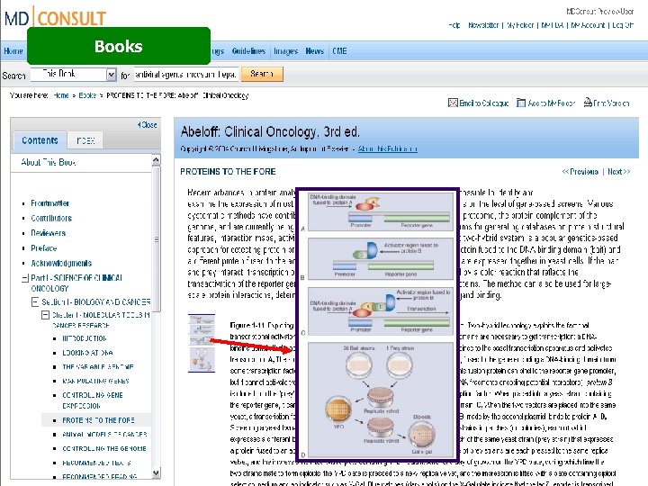Open the Search scope dropdown arrow
Image resolution: width=648 pixels, height=486 pixels.
[112, 75]
